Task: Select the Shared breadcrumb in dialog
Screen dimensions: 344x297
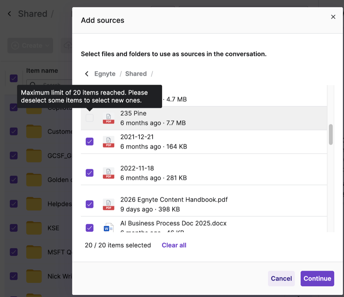Action: [136, 74]
